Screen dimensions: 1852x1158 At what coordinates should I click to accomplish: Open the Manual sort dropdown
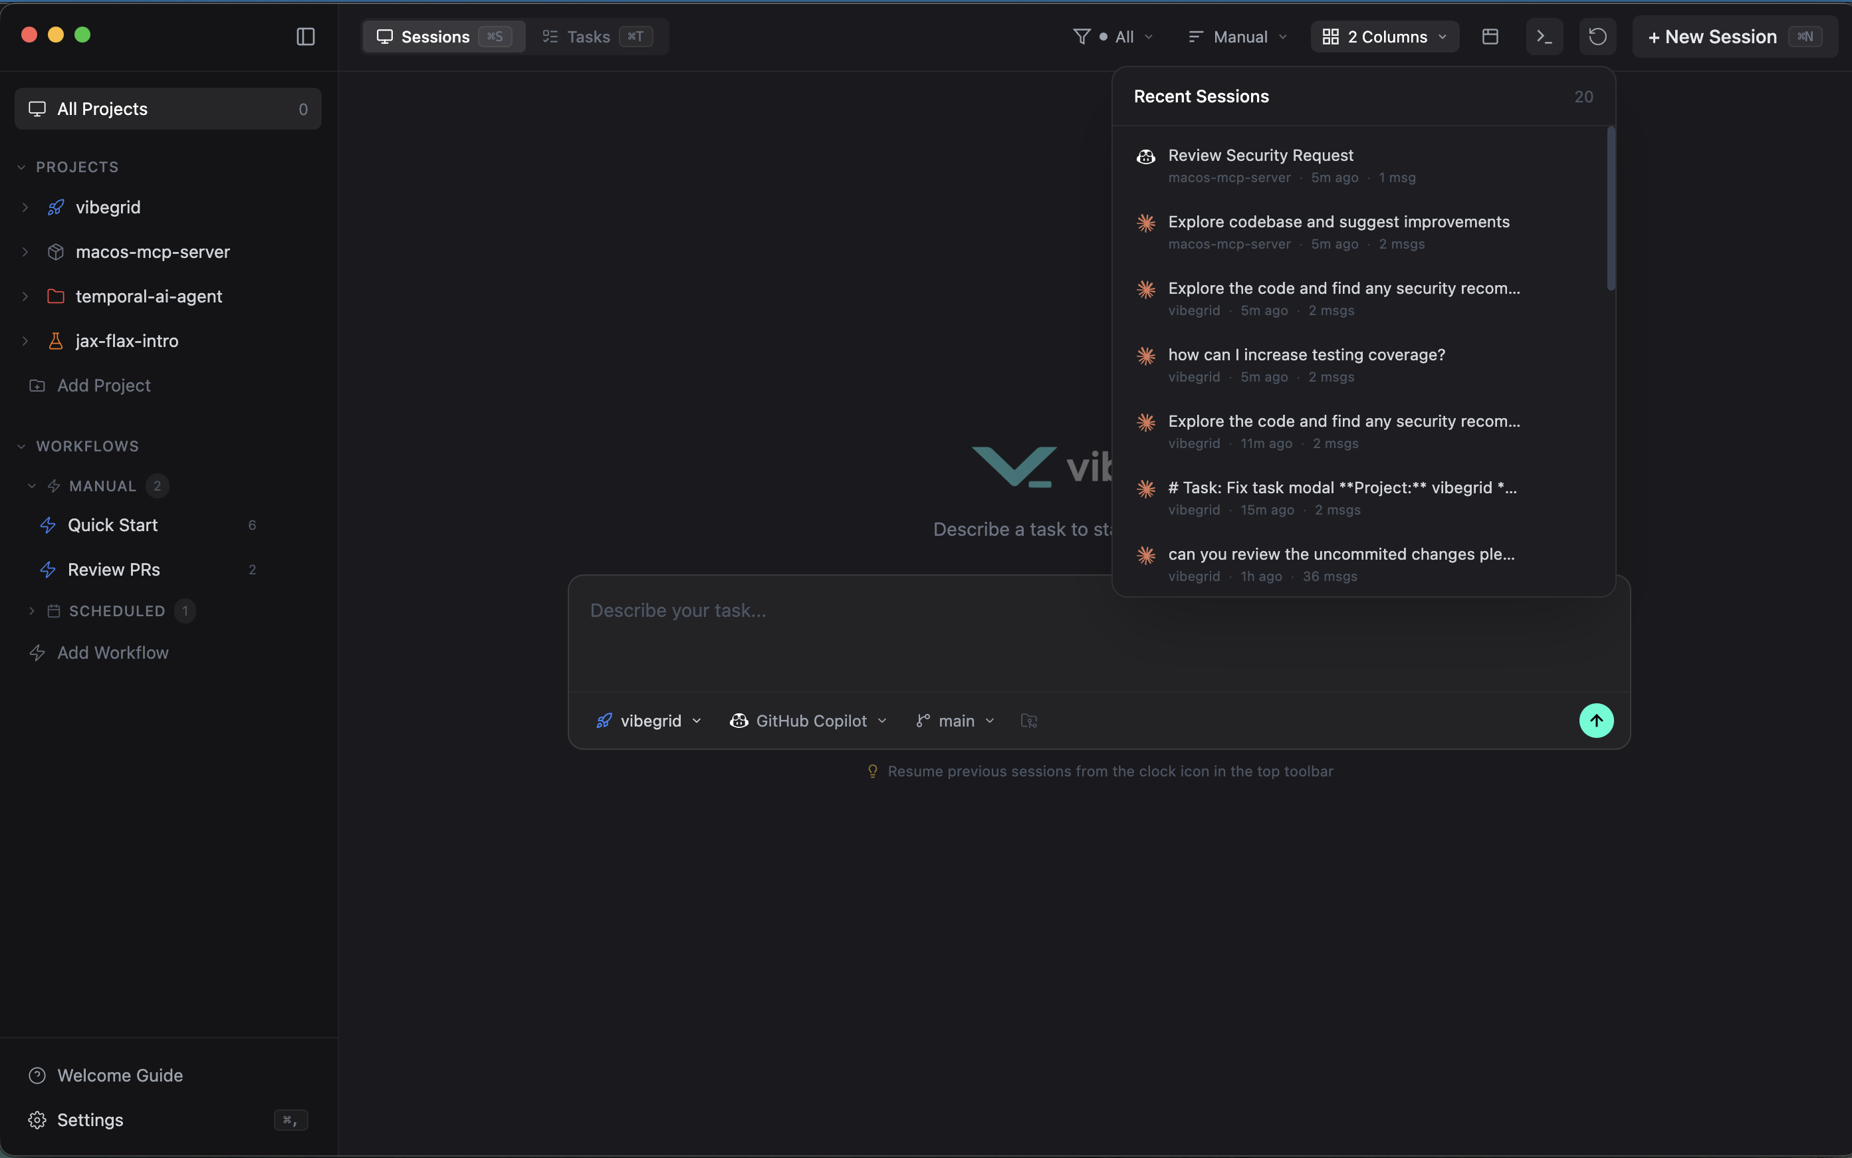pos(1237,37)
